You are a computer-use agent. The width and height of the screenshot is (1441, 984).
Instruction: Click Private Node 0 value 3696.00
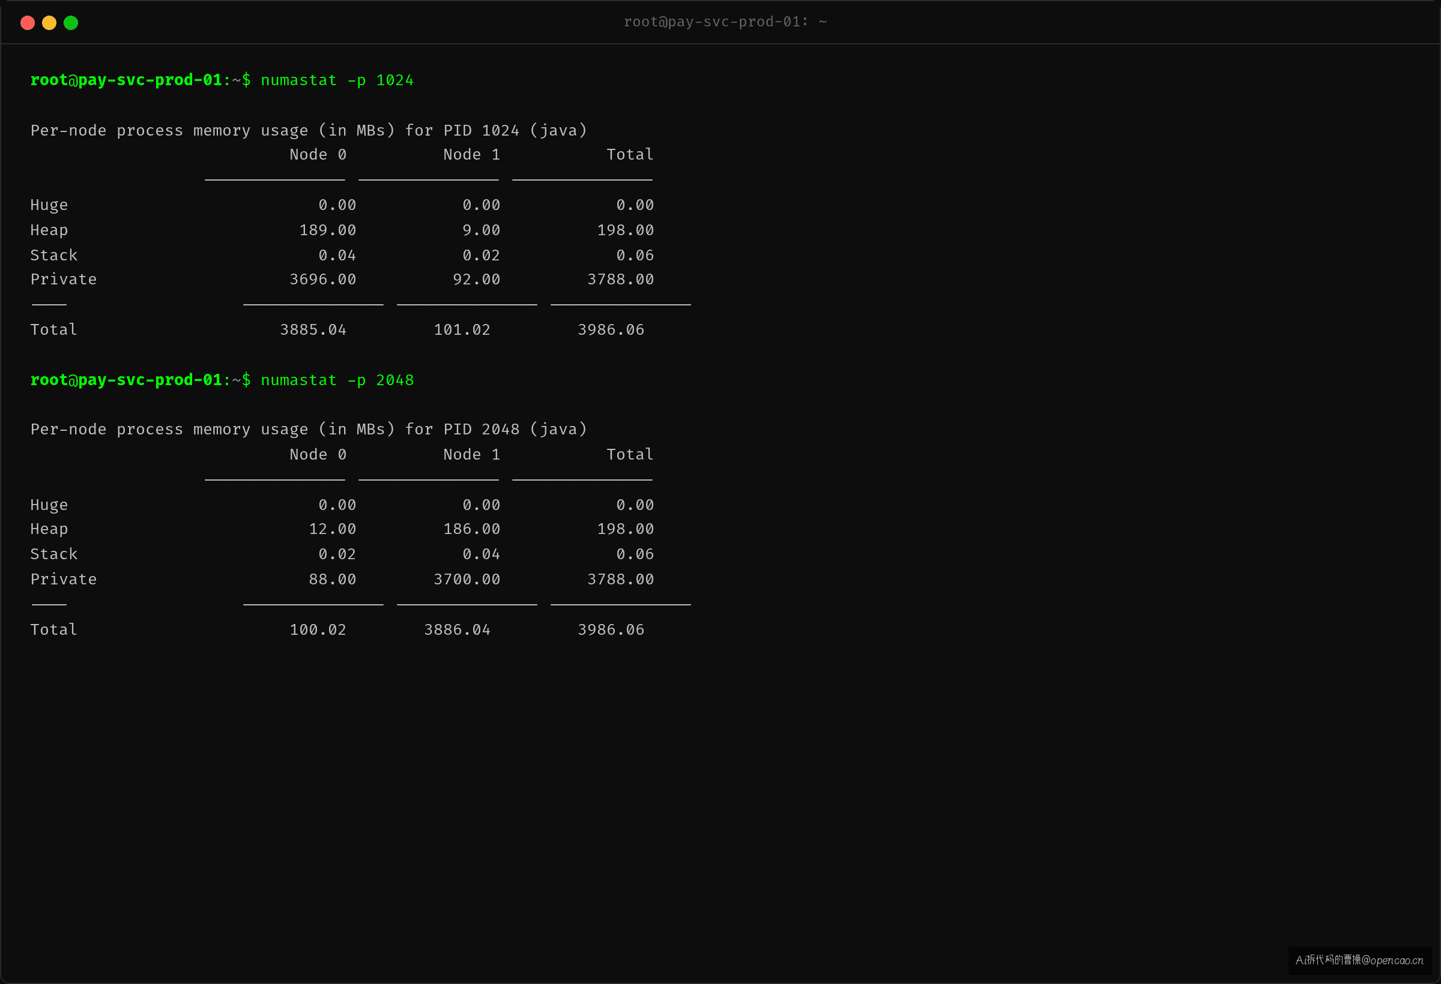pyautogui.click(x=322, y=280)
